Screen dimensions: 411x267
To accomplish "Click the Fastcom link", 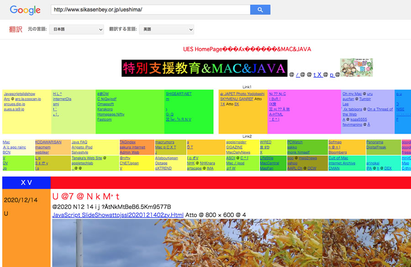I will 104,120.
